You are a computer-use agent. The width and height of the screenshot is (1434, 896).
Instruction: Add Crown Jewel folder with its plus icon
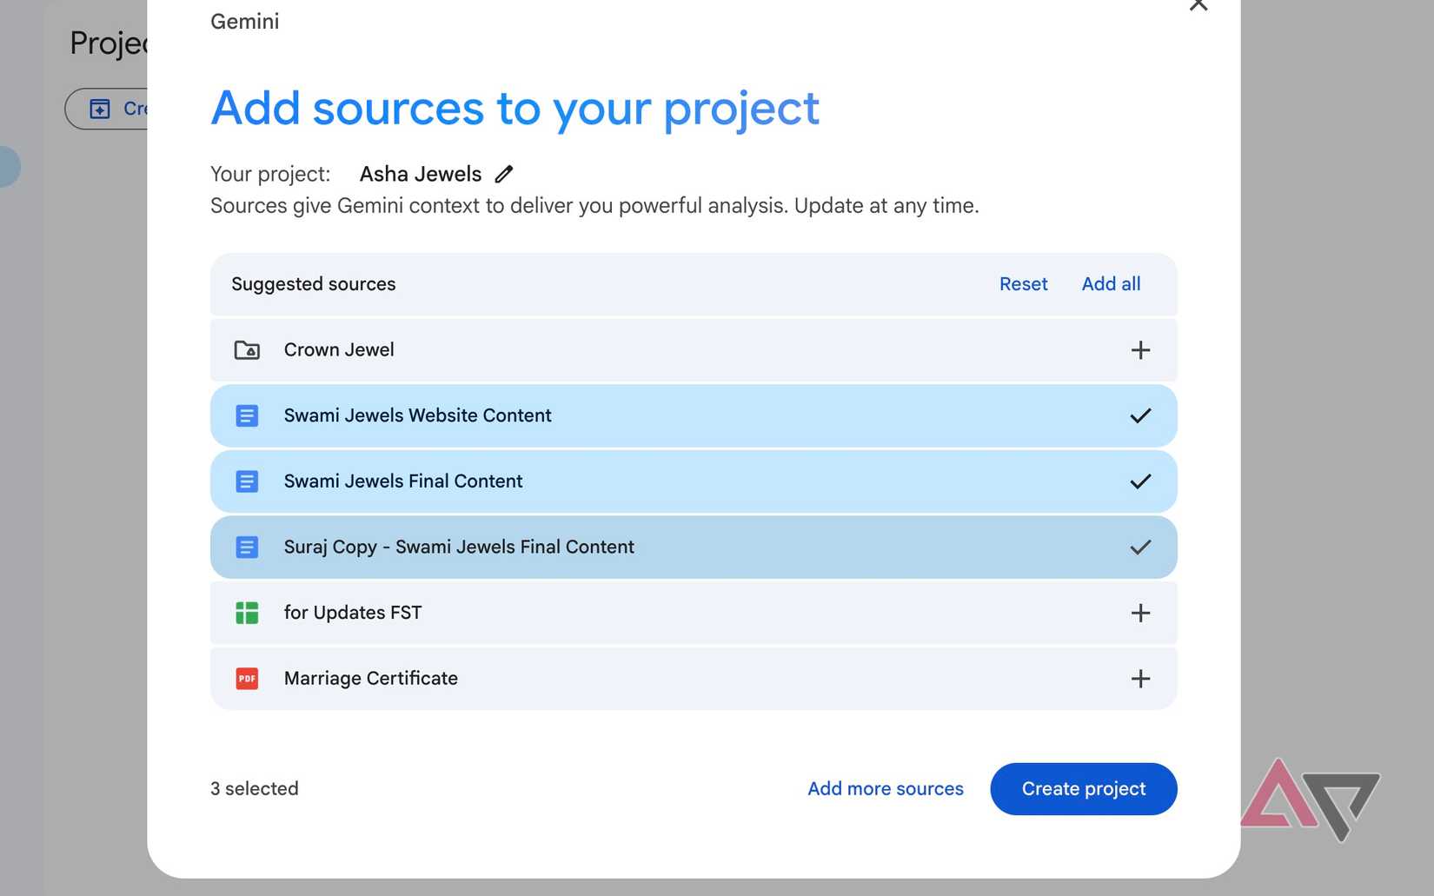point(1140,350)
